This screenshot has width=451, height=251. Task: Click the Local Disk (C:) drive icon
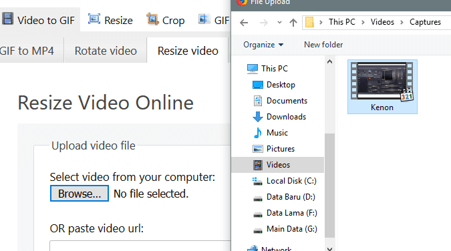pos(257,181)
